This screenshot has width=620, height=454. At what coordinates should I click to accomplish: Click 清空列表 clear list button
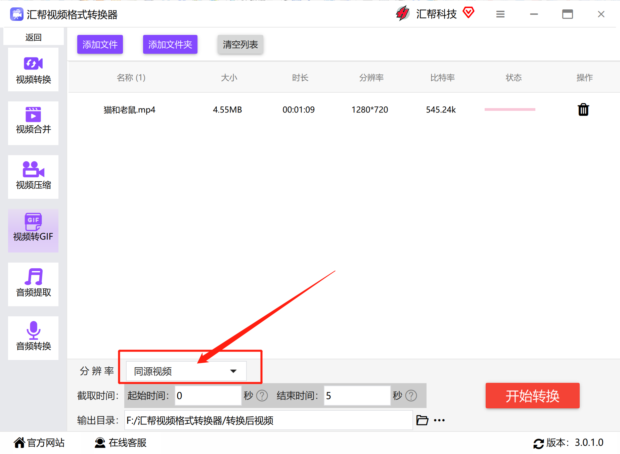pos(240,44)
